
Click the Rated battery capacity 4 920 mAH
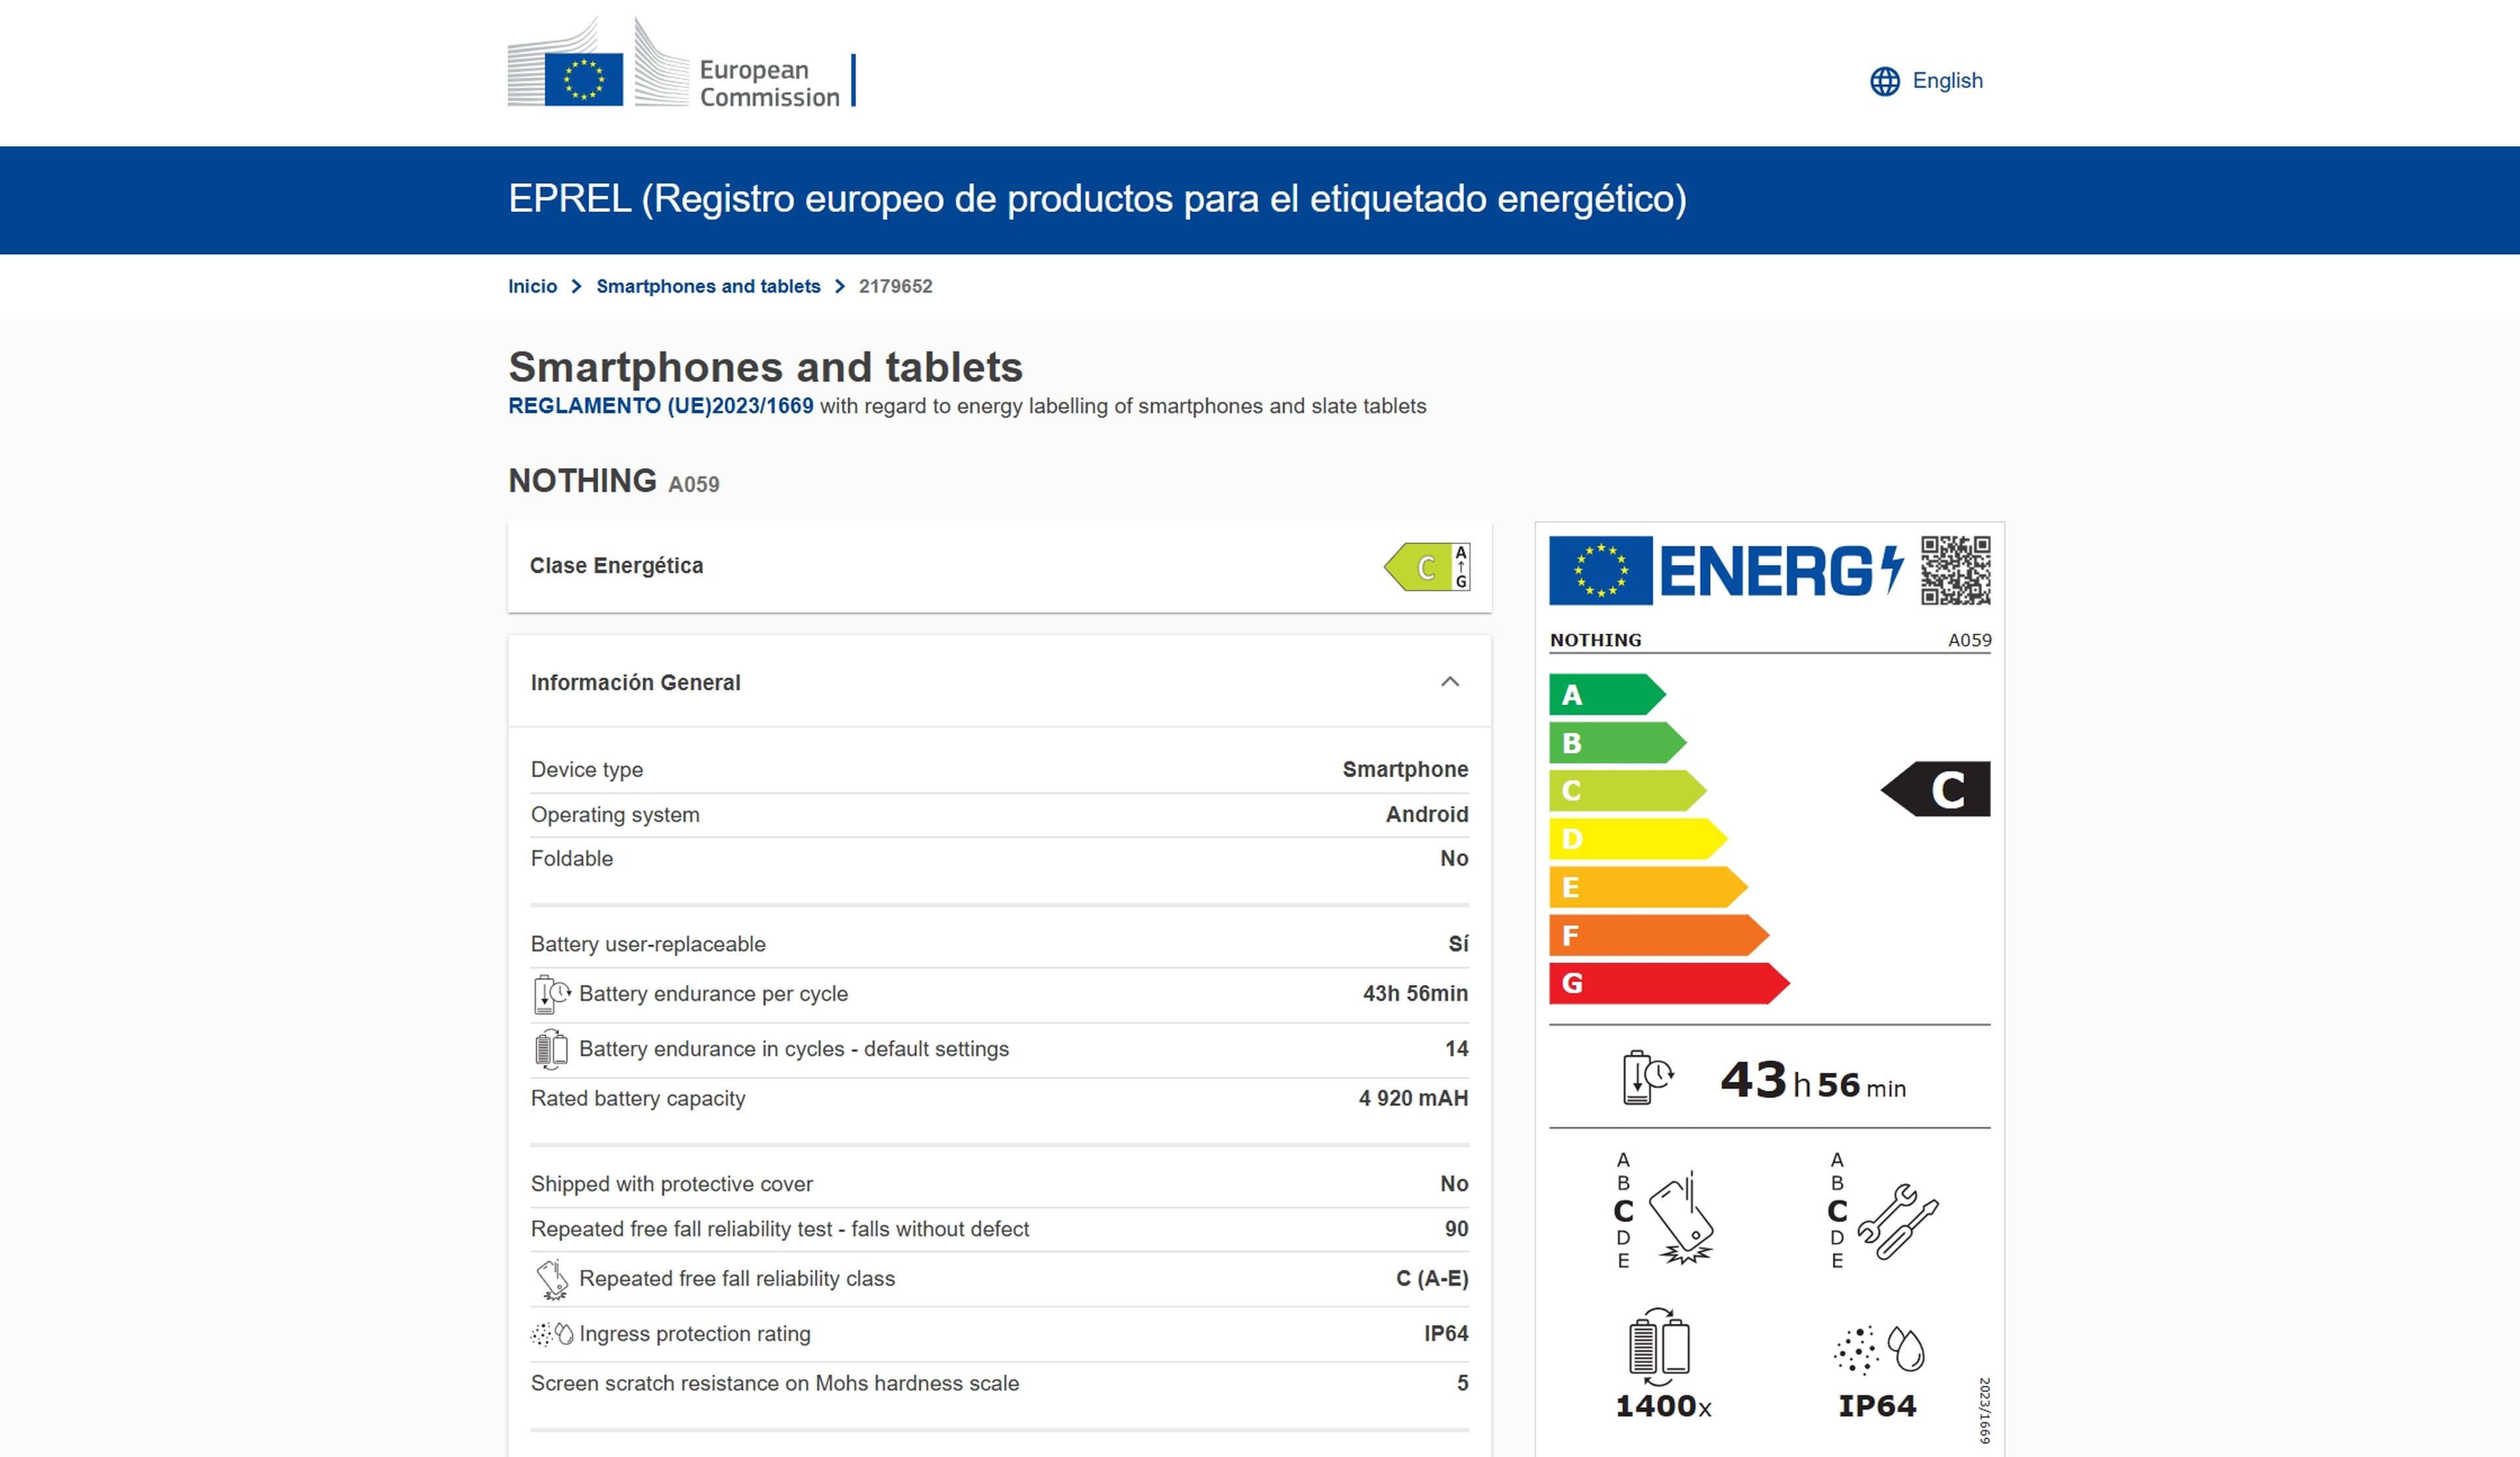point(1413,1098)
